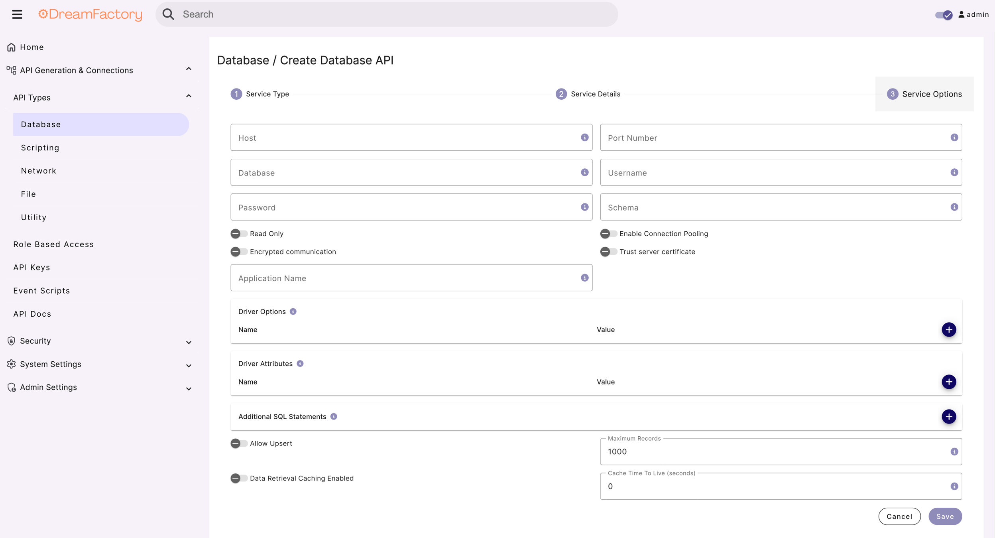Turn on Enable Connection Pooling
995x538 pixels.
click(608, 234)
